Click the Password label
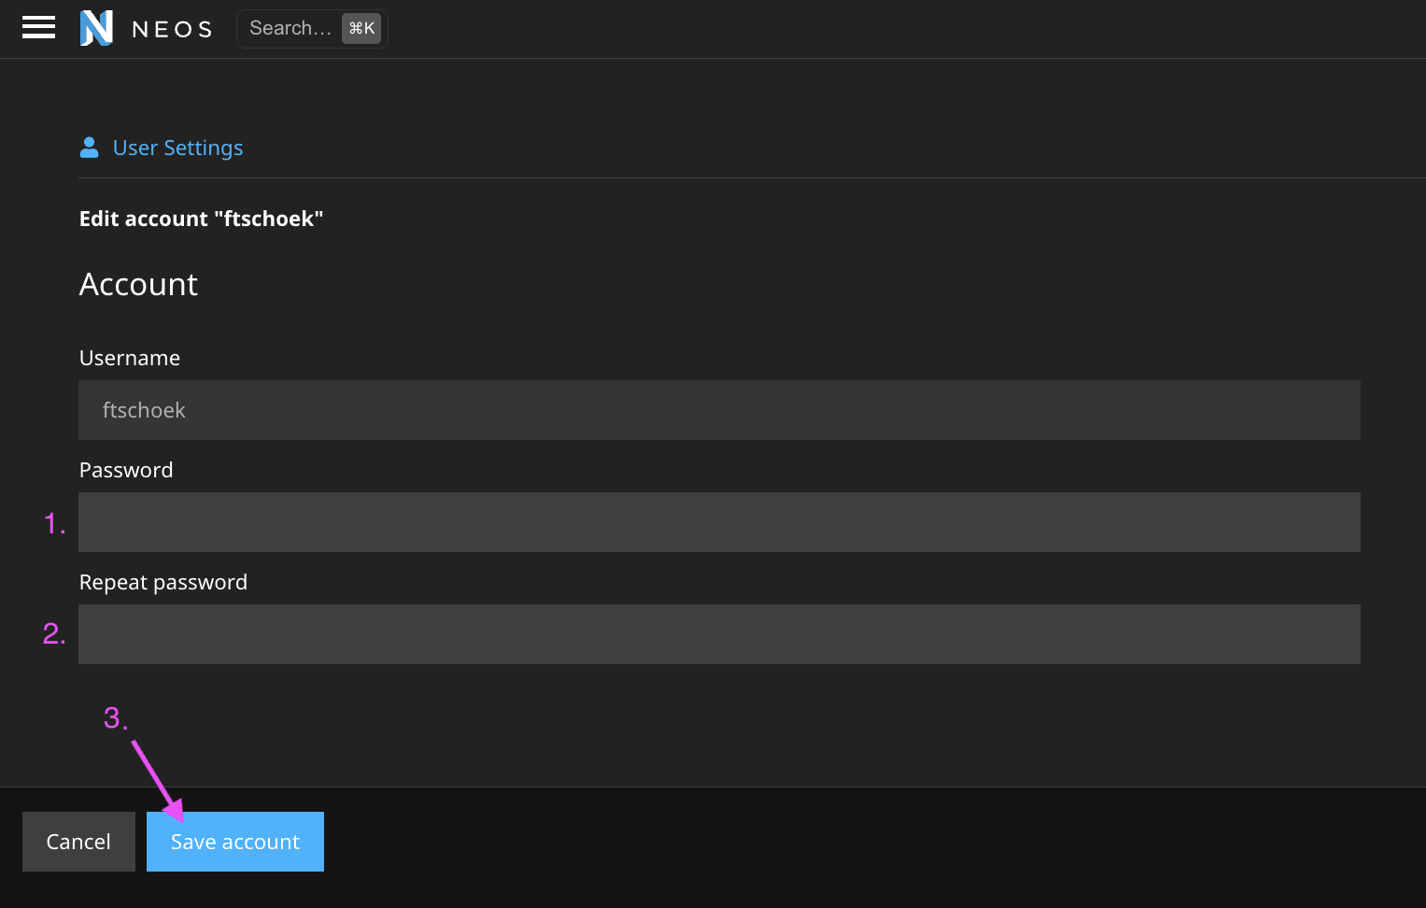This screenshot has width=1426, height=908. click(126, 470)
